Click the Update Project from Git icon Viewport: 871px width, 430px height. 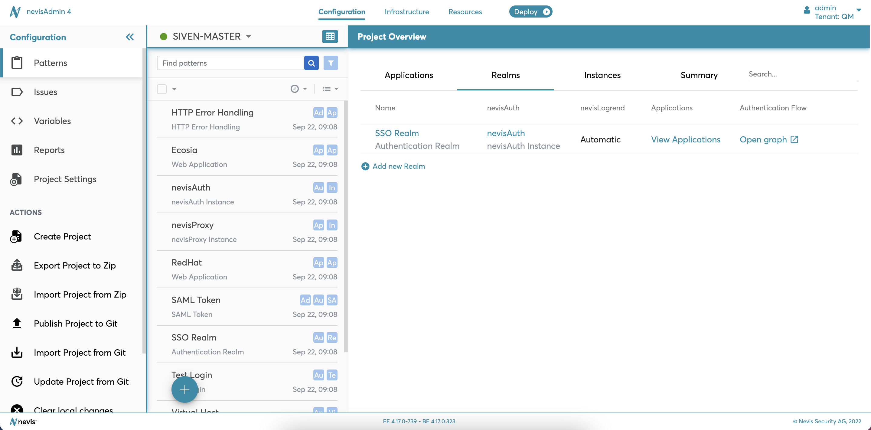[x=17, y=381]
